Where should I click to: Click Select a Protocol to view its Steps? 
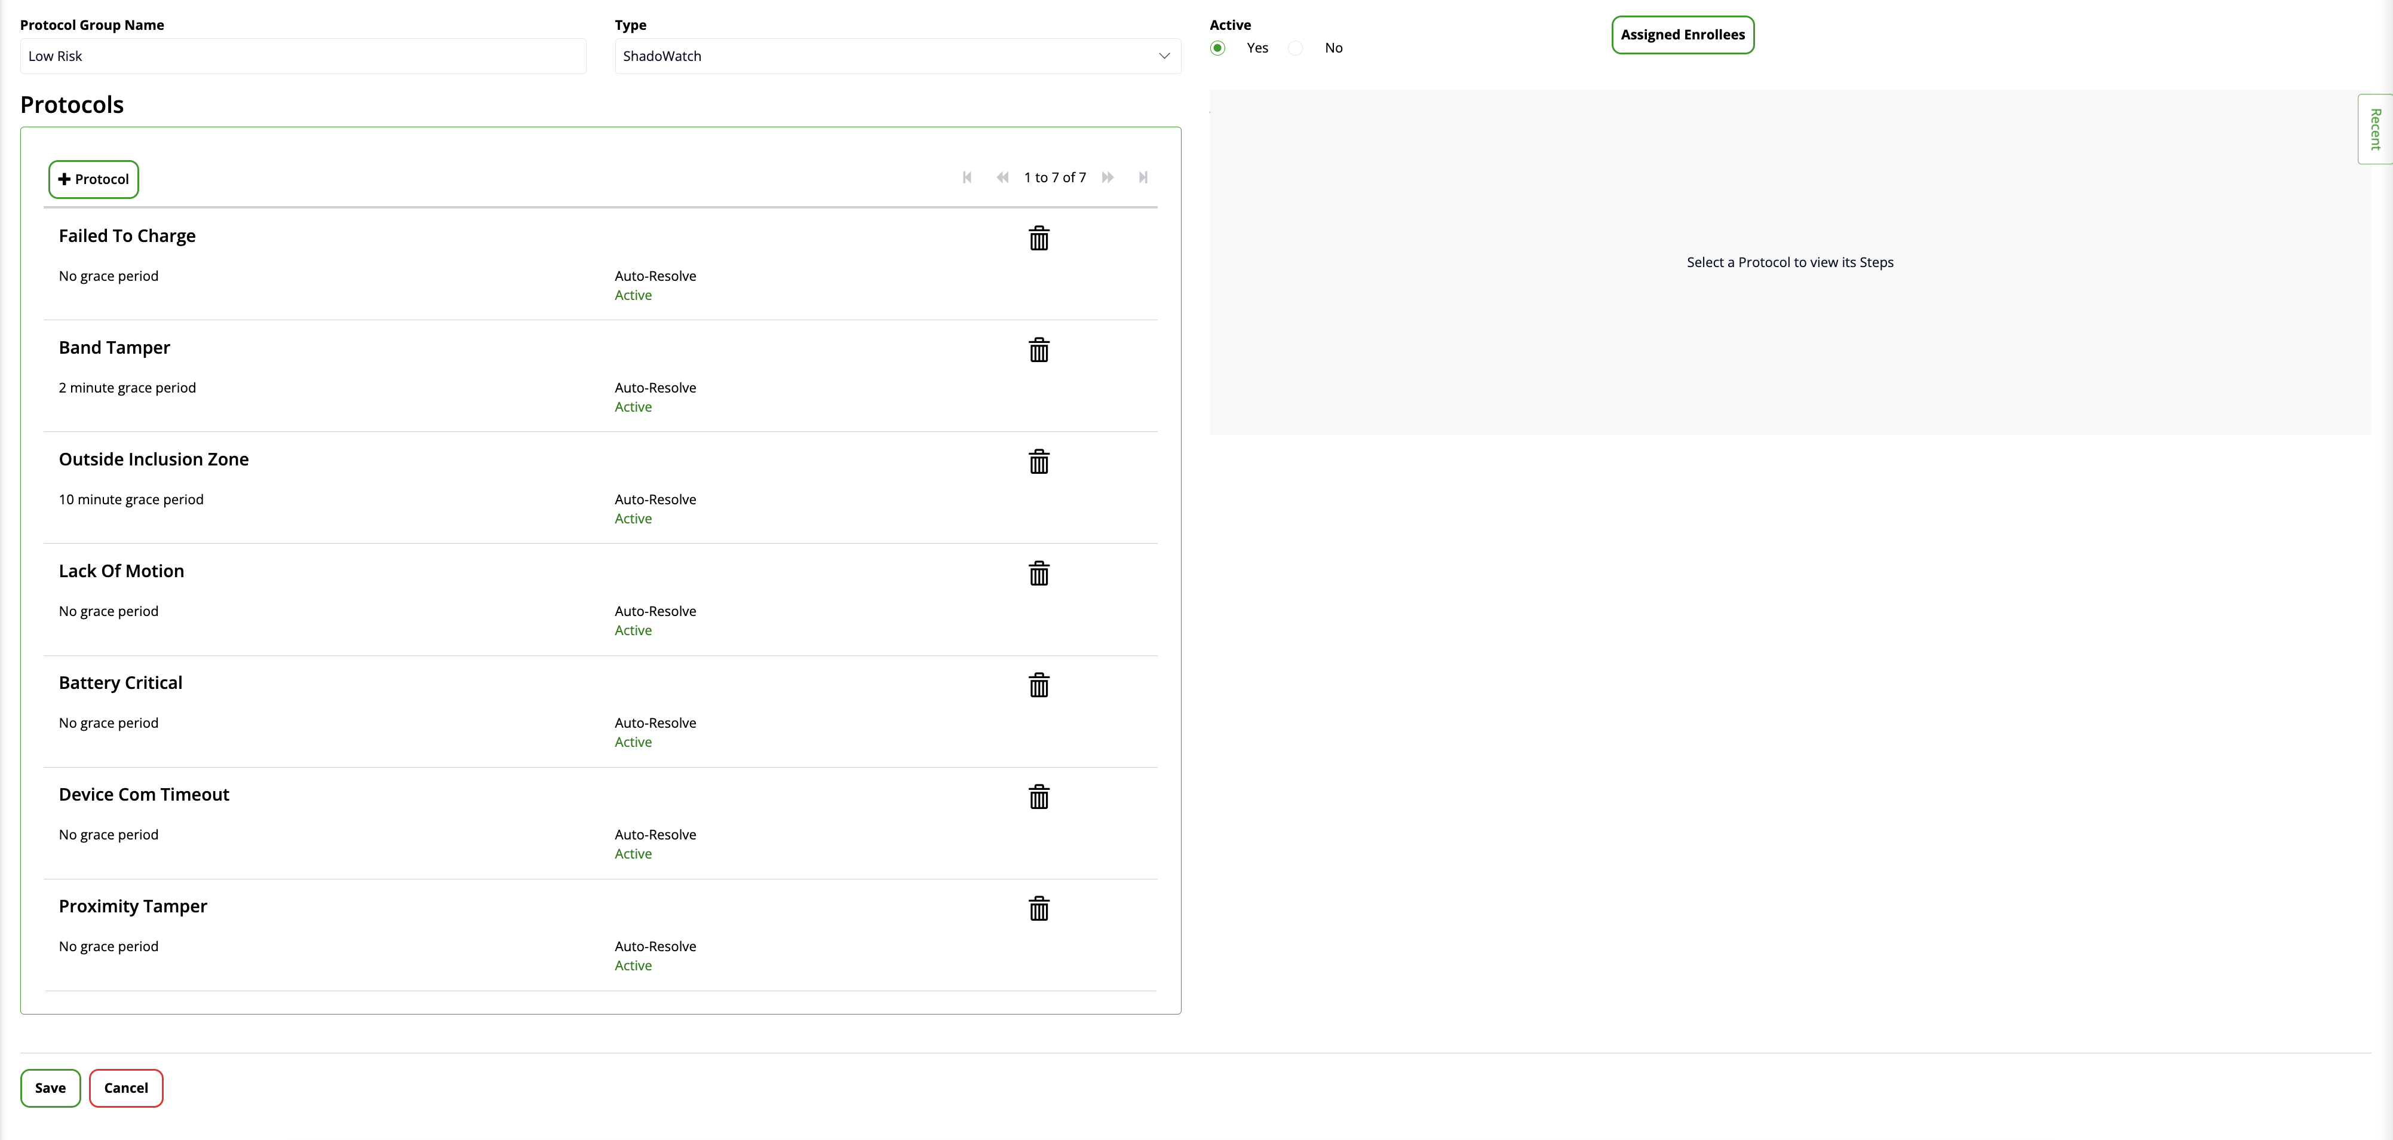pos(1790,262)
